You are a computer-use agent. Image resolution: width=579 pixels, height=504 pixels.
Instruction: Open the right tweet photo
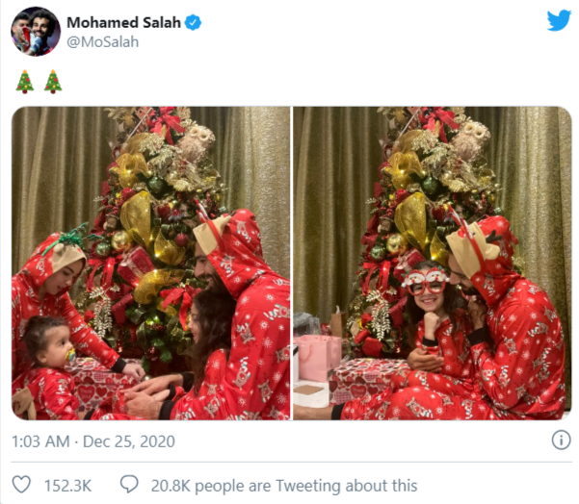tap(433, 263)
